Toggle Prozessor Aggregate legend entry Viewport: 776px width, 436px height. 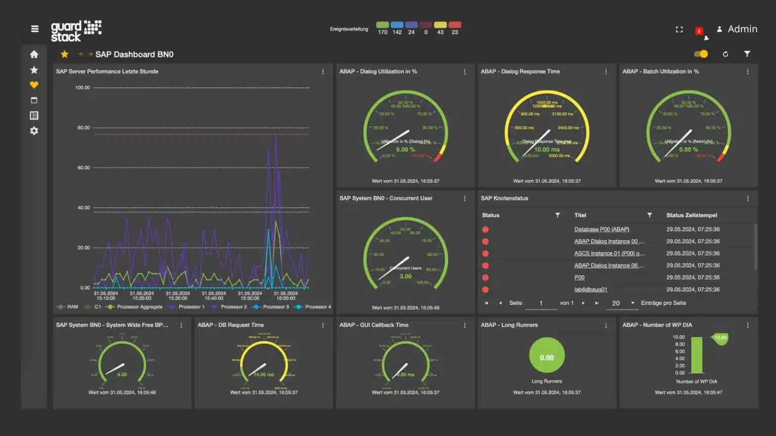click(x=134, y=307)
